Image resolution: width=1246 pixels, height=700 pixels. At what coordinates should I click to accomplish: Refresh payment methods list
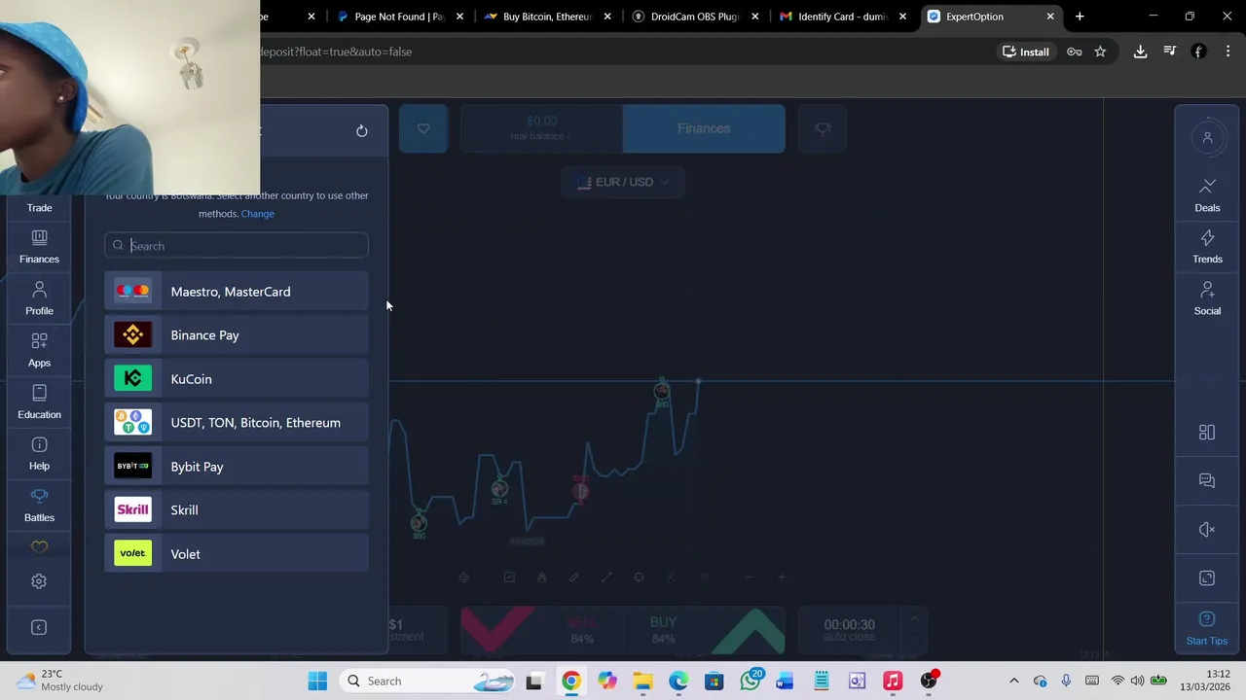pos(361,130)
